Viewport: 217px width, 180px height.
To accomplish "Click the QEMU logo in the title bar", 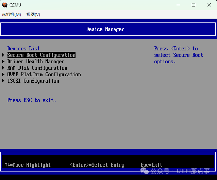I will (5, 5).
